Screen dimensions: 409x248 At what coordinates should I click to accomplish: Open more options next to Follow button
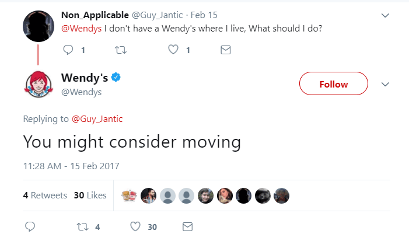coord(384,84)
